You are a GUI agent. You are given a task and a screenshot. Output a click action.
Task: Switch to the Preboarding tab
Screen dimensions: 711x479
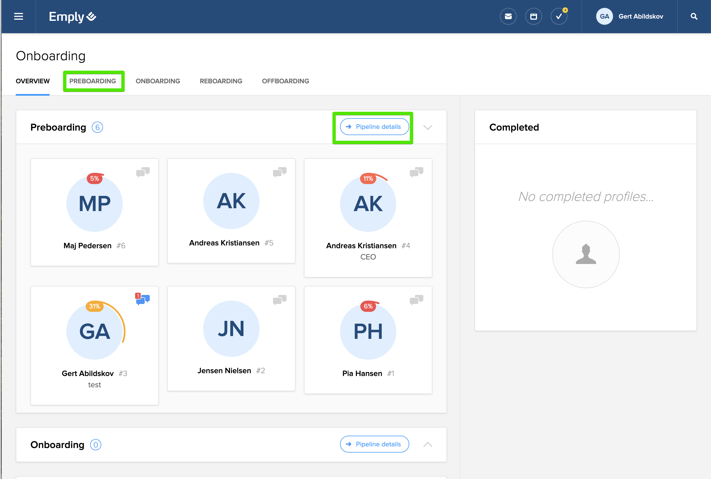pos(93,81)
